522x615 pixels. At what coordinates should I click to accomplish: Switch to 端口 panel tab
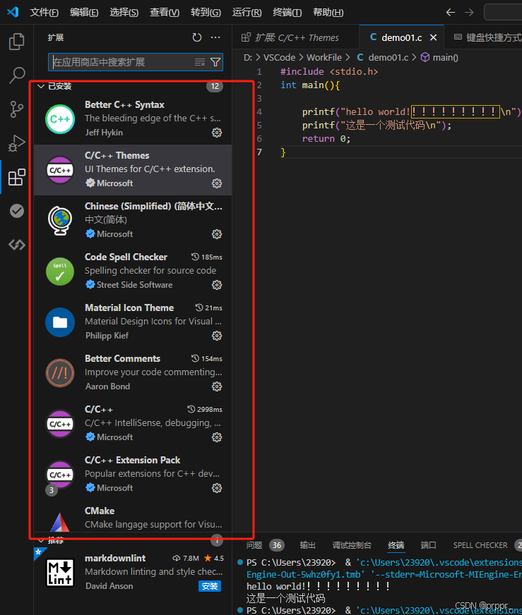pyautogui.click(x=429, y=545)
